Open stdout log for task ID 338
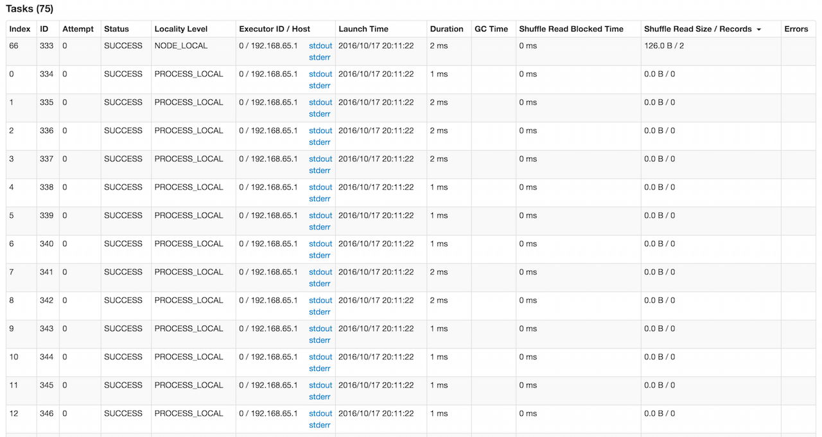This screenshot has width=822, height=437. [320, 187]
